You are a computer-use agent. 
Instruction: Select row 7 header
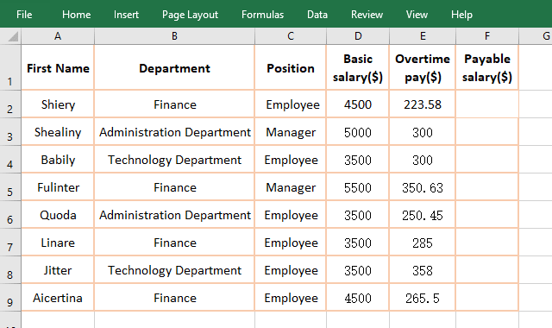tap(10, 243)
